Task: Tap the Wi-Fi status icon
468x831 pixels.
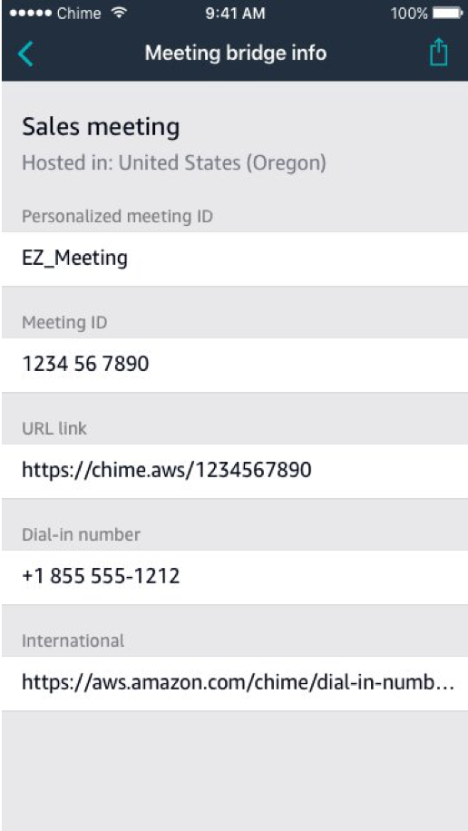Action: [x=119, y=14]
